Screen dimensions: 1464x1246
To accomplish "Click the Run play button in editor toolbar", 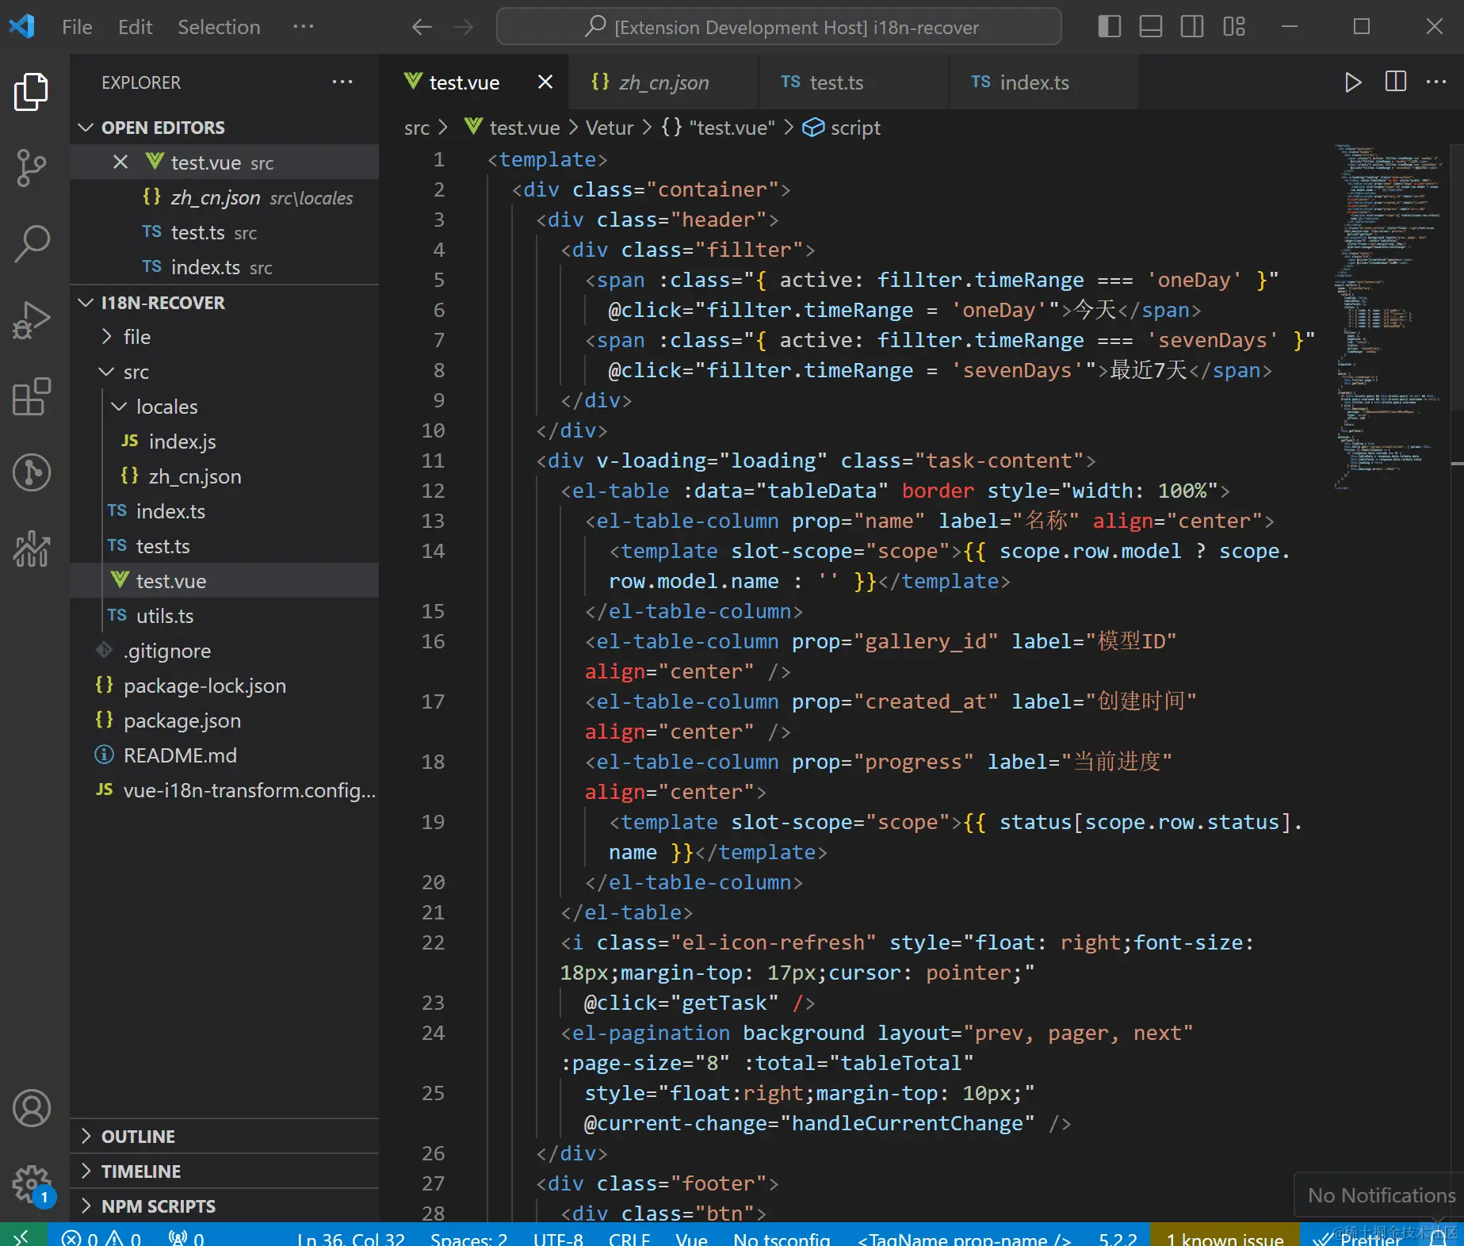I will tap(1352, 82).
